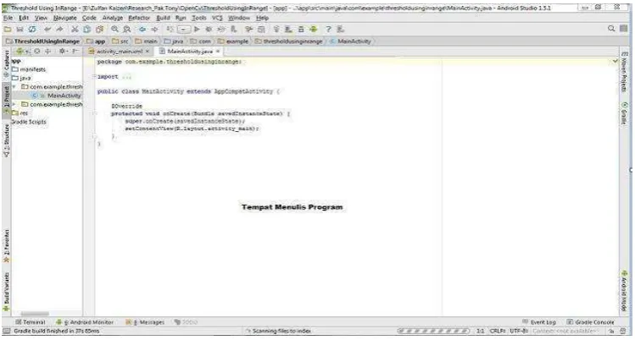Click the Help question mark icon
This screenshot has height=340, width=635.
point(328,29)
